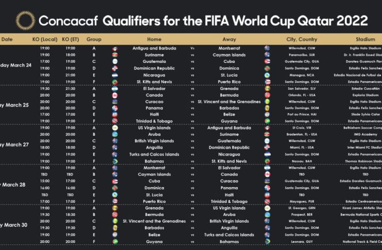Screen dimensions: 382x250
Task: Select the flag next to home team Haiti
Action: click(x=115, y=115)
